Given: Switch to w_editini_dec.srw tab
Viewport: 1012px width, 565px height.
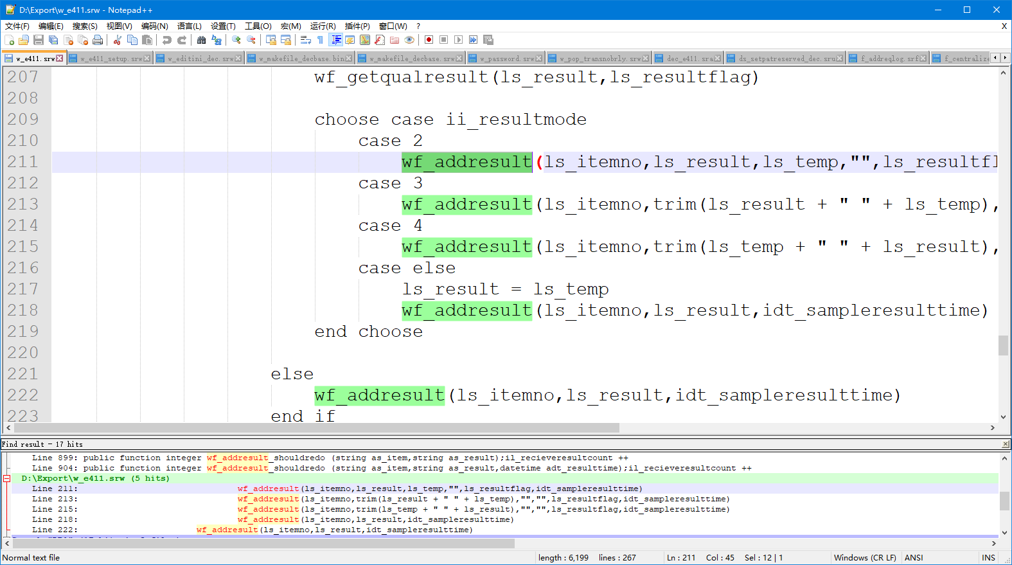Looking at the screenshot, I should [199, 58].
